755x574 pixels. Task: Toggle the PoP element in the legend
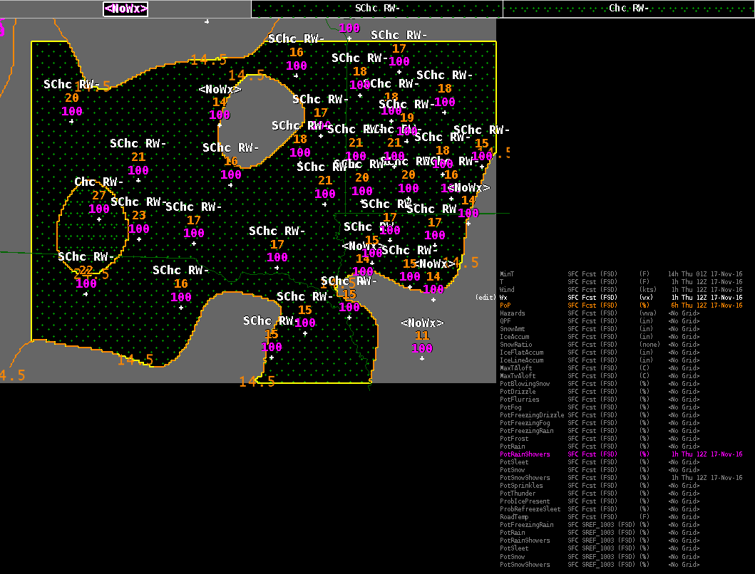(505, 306)
